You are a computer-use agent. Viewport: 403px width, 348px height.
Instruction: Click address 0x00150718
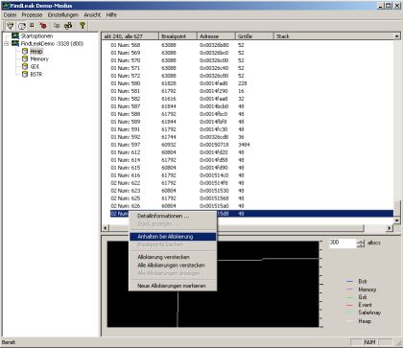coord(214,145)
